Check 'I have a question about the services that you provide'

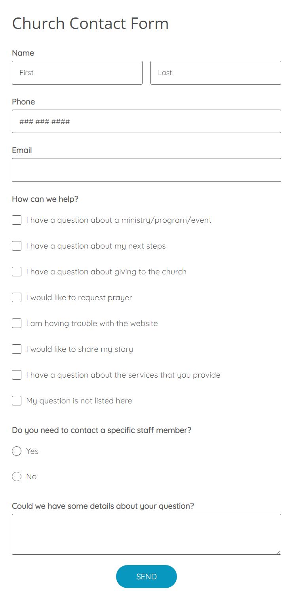tap(16, 375)
